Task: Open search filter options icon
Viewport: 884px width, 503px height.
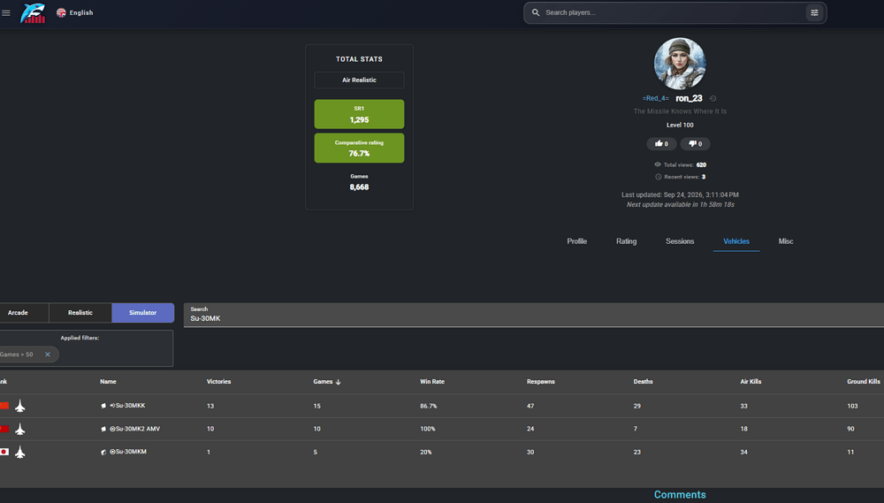Action: (814, 12)
